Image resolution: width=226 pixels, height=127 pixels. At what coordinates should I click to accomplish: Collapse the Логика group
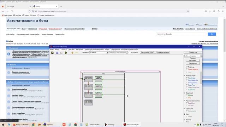pyautogui.click(x=184, y=120)
